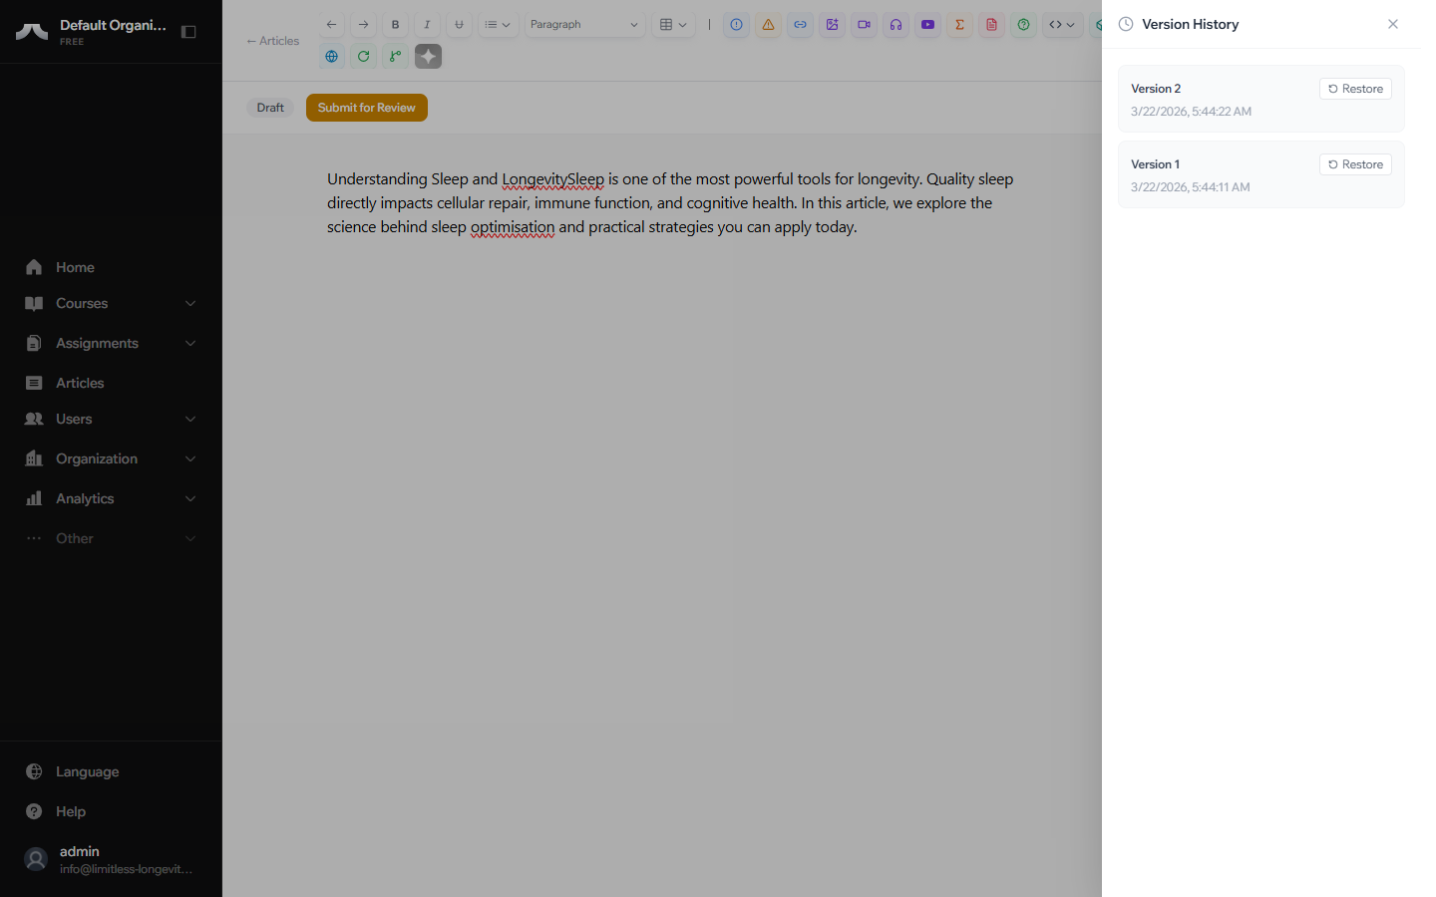Image resolution: width=1436 pixels, height=897 pixels.
Task: Click the insert link icon
Action: (x=800, y=25)
